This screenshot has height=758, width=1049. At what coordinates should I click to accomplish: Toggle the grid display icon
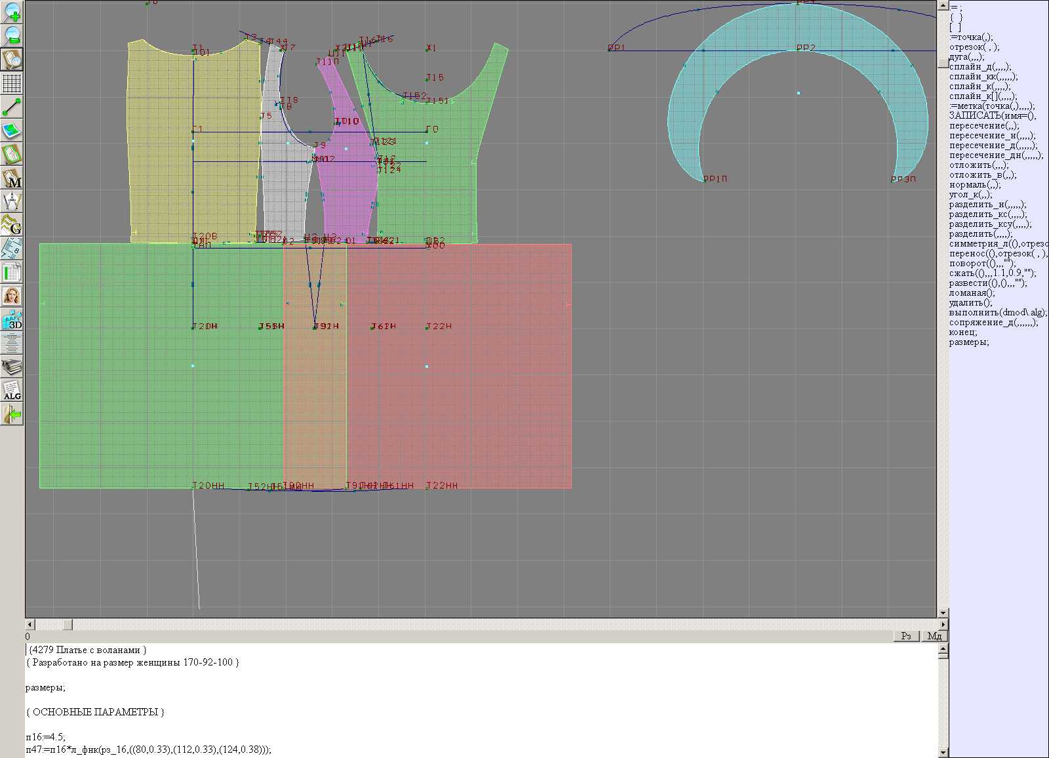point(12,83)
